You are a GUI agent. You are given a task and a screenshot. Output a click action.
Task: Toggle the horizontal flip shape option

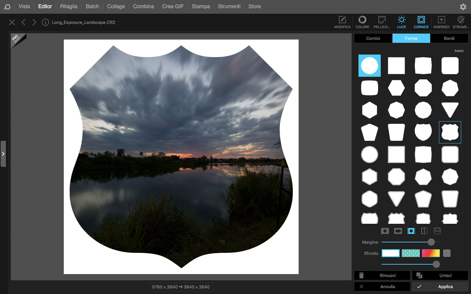(x=424, y=231)
